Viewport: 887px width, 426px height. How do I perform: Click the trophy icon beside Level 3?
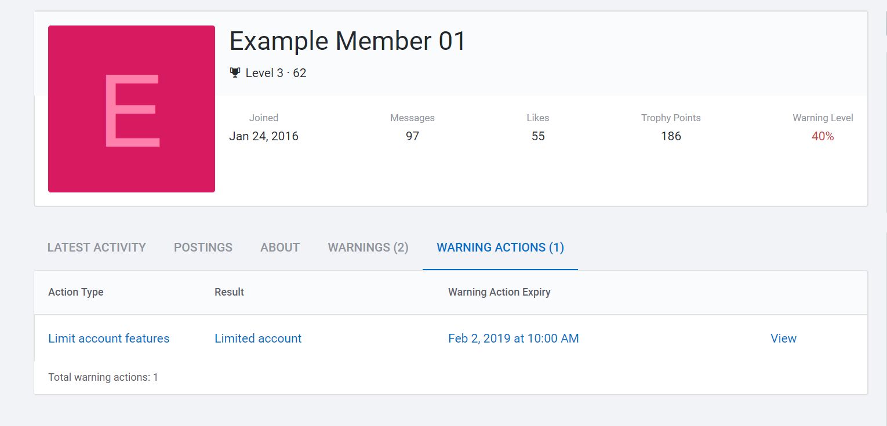pyautogui.click(x=235, y=72)
